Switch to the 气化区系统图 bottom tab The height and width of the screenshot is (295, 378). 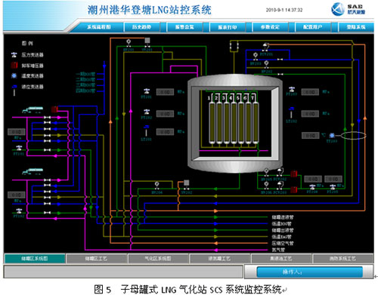pyautogui.click(x=158, y=258)
